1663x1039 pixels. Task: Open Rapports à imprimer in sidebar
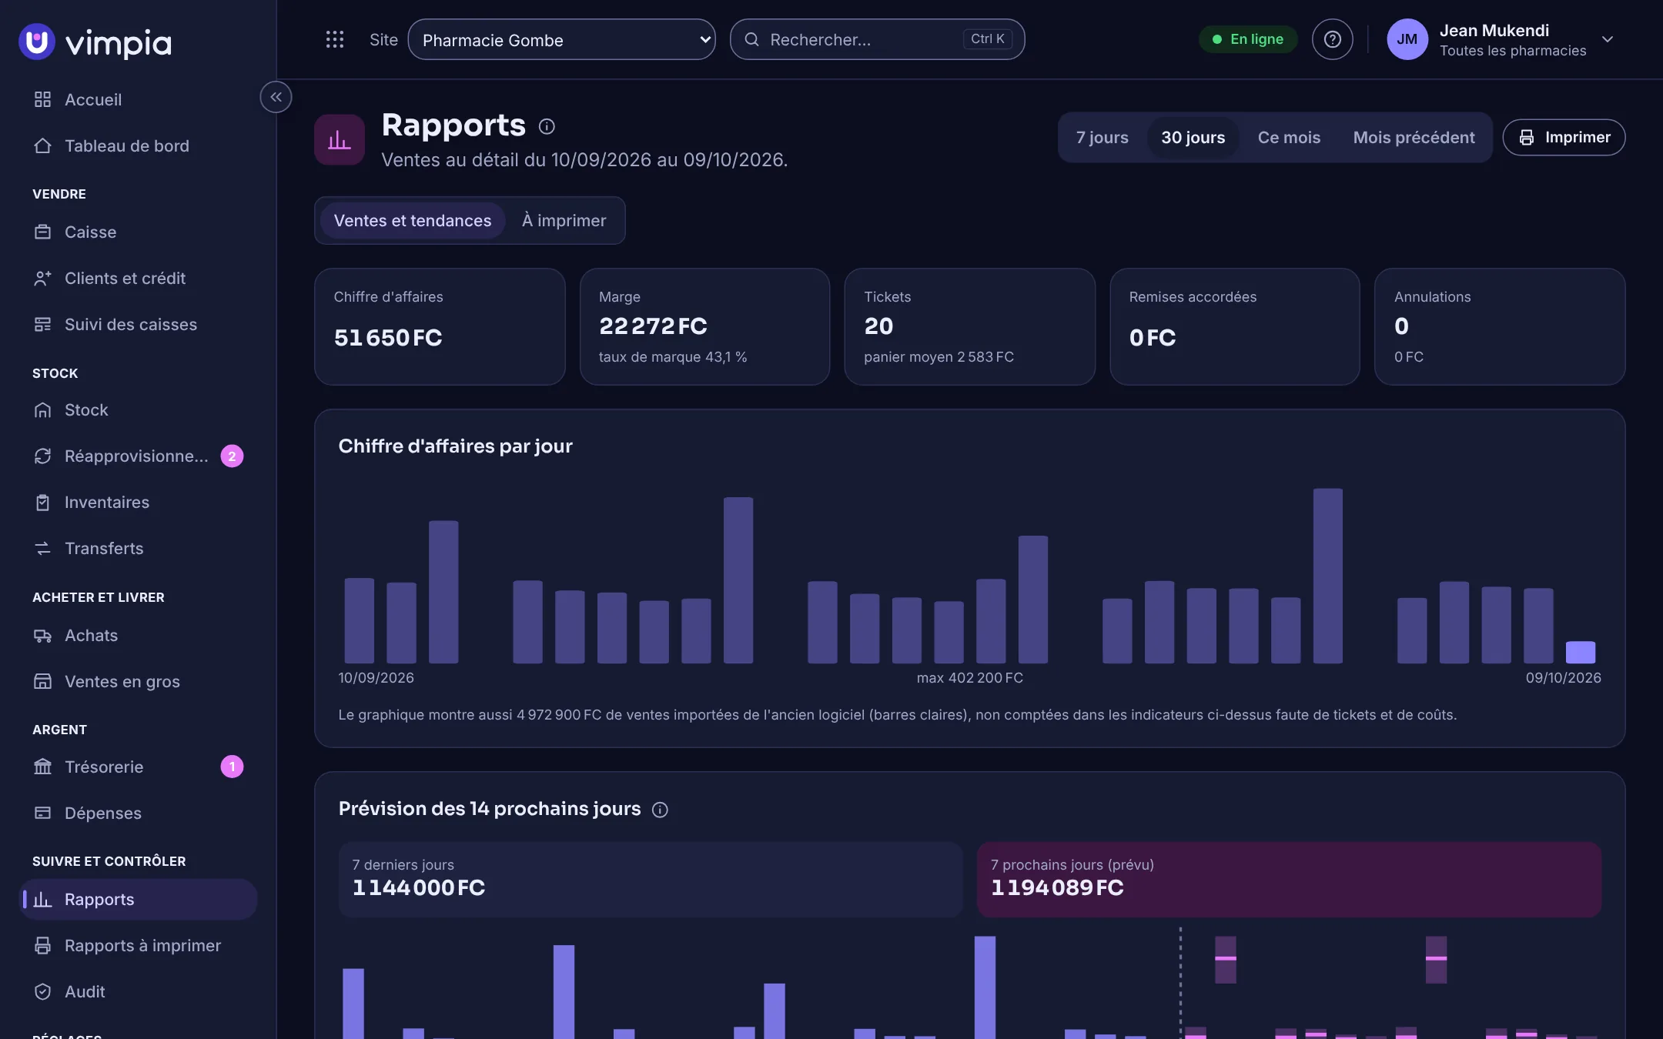coord(138,945)
